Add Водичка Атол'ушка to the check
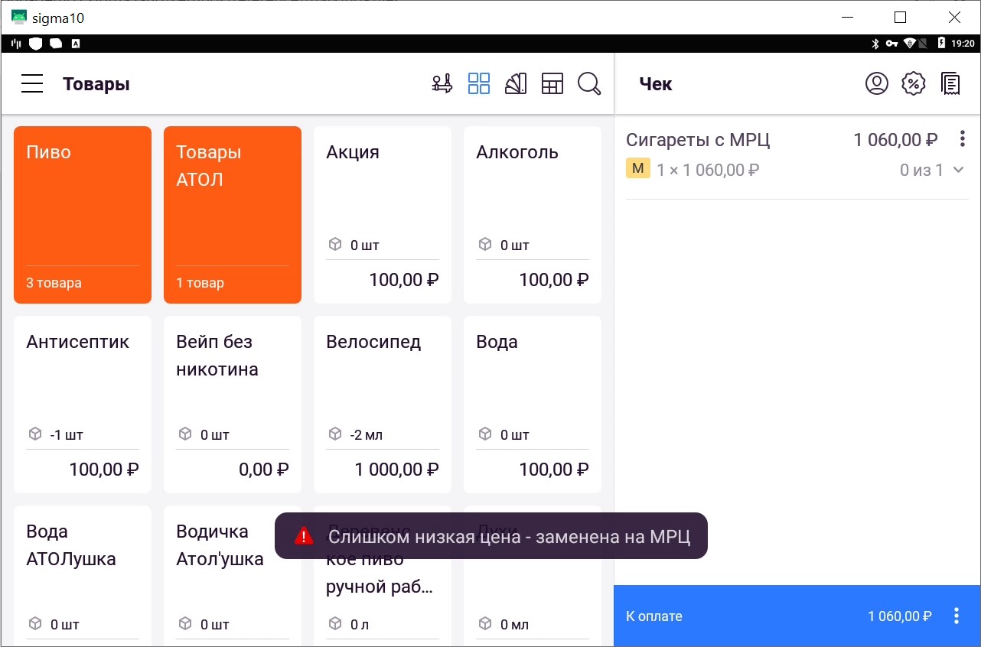The width and height of the screenshot is (981, 647). click(233, 576)
